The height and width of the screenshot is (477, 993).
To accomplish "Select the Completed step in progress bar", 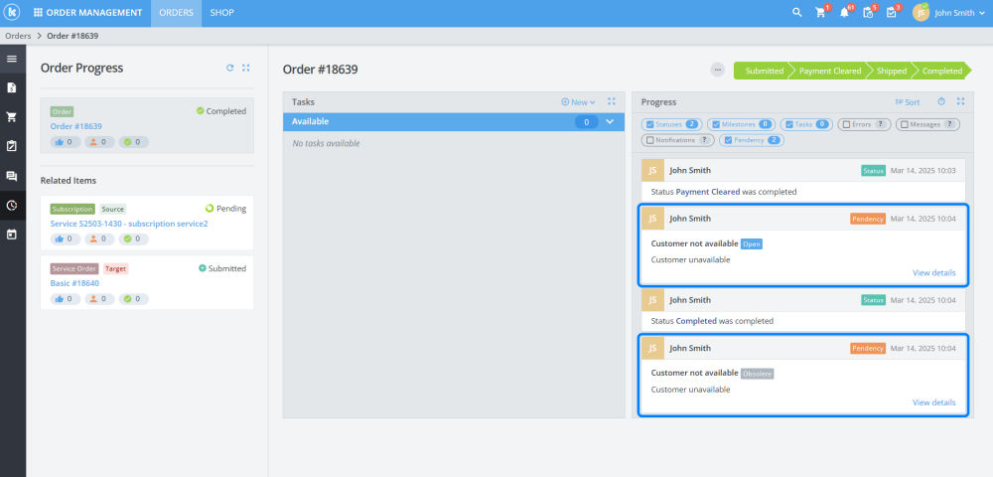I will pyautogui.click(x=942, y=71).
